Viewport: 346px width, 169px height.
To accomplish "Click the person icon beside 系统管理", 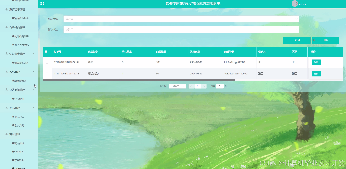I will coord(7,72).
